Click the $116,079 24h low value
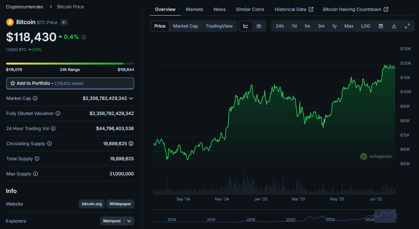The width and height of the screenshot is (419, 229). coord(14,70)
